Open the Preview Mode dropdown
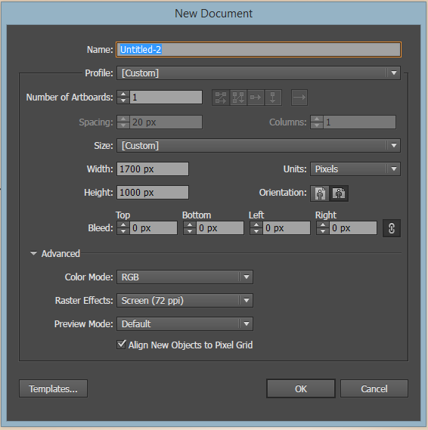 click(x=185, y=324)
